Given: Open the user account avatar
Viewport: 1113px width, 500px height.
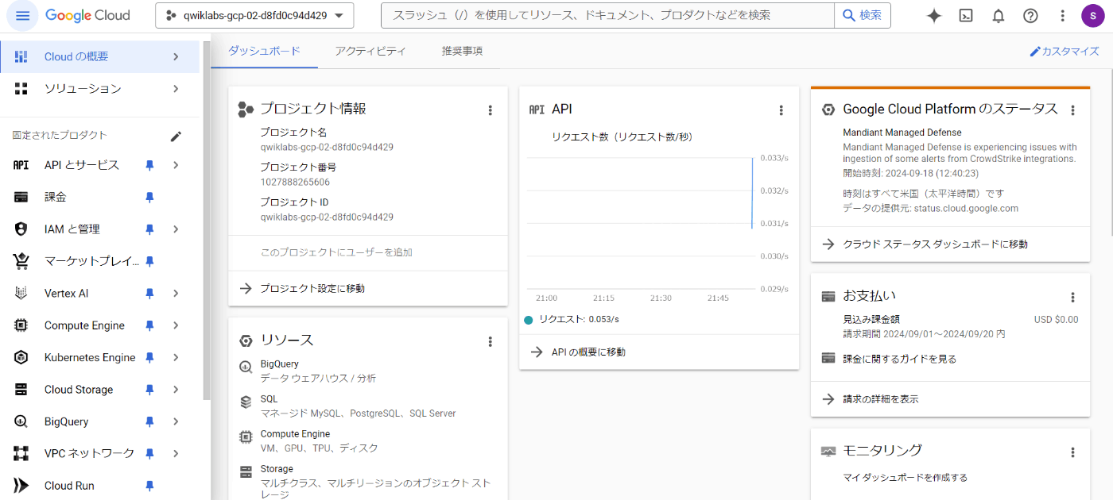Looking at the screenshot, I should click(1093, 16).
